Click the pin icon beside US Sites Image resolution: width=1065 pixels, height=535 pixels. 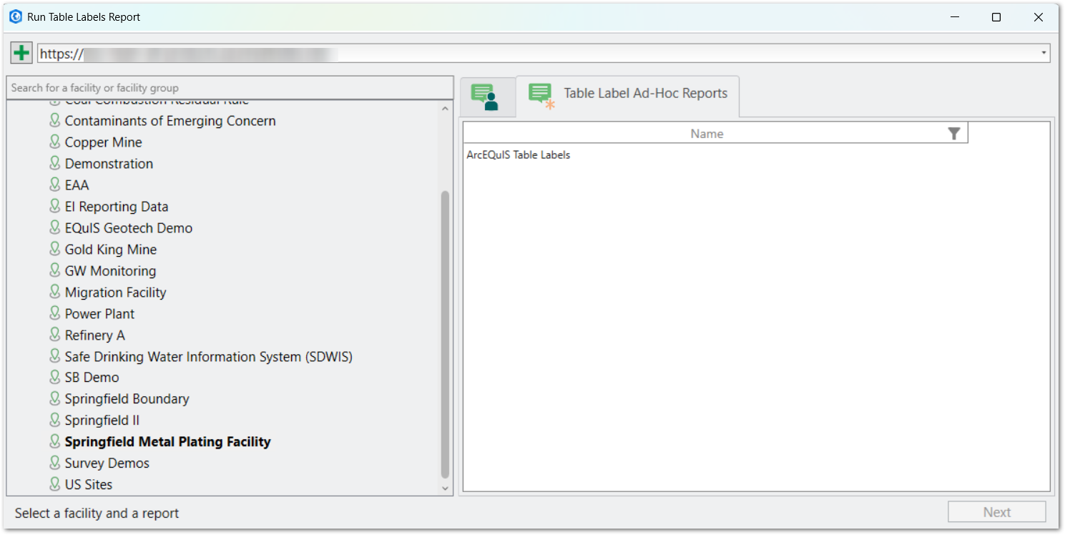coord(56,484)
